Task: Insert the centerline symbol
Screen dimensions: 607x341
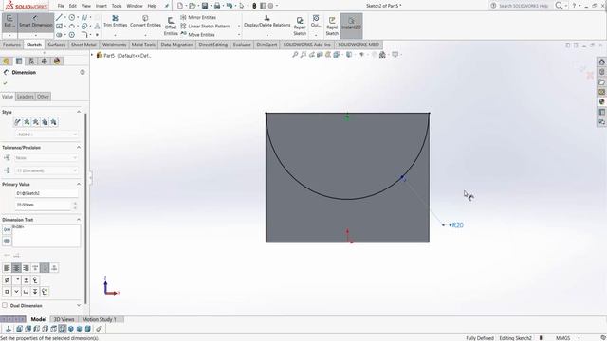Action: click(35, 280)
